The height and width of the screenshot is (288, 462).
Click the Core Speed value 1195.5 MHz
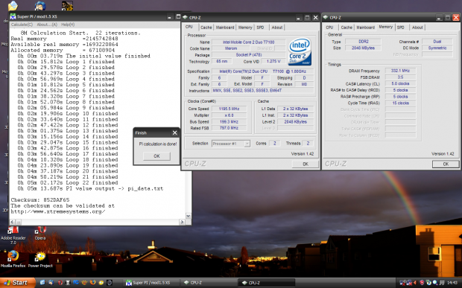point(229,109)
